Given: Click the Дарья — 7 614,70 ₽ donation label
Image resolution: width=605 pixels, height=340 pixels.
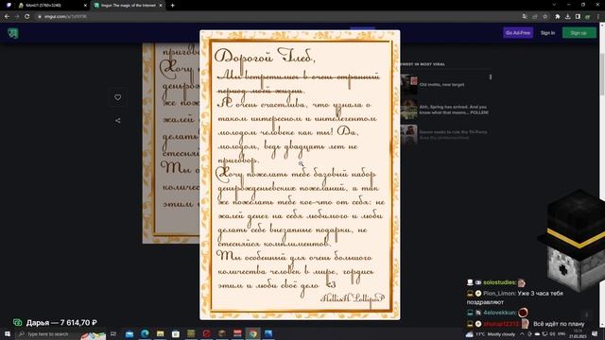Looking at the screenshot, I should tap(61, 322).
